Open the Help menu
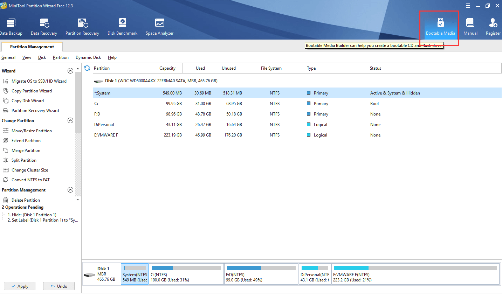502x300 pixels. (112, 57)
